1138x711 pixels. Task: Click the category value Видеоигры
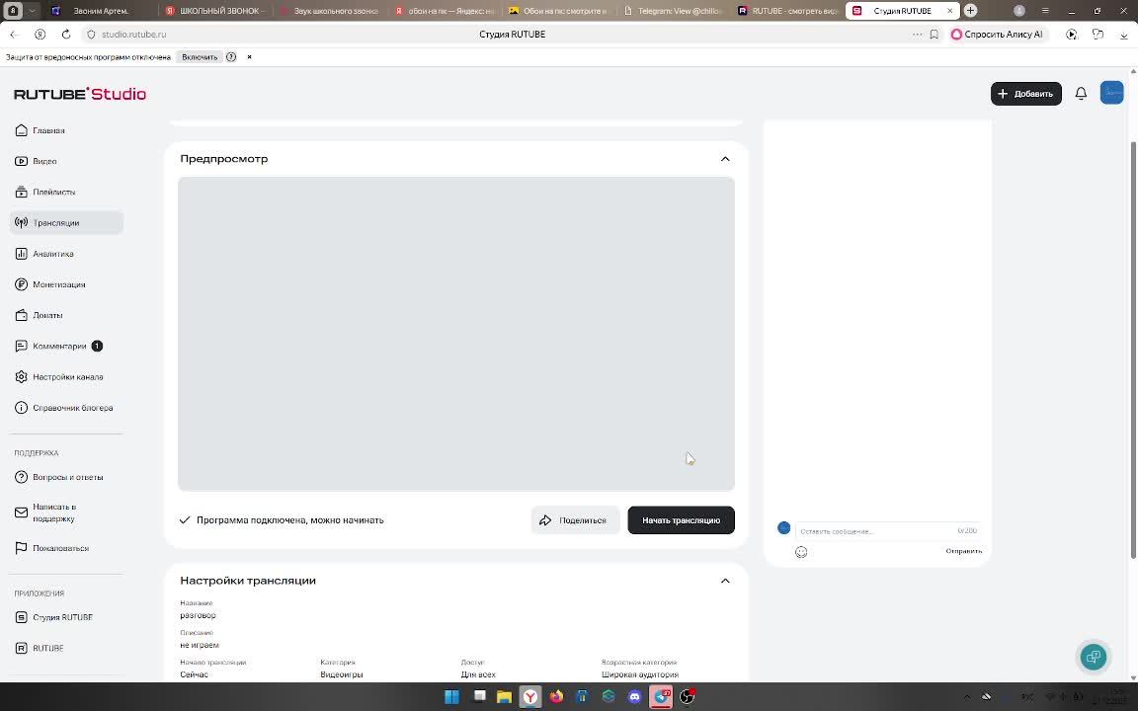[341, 674]
